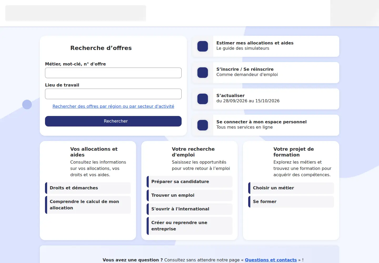This screenshot has height=263, width=379.
Task: Open Préparer sa candidature
Action: point(189,182)
